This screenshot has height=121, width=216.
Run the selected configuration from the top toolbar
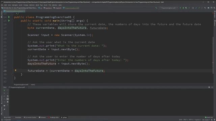pos(180,8)
